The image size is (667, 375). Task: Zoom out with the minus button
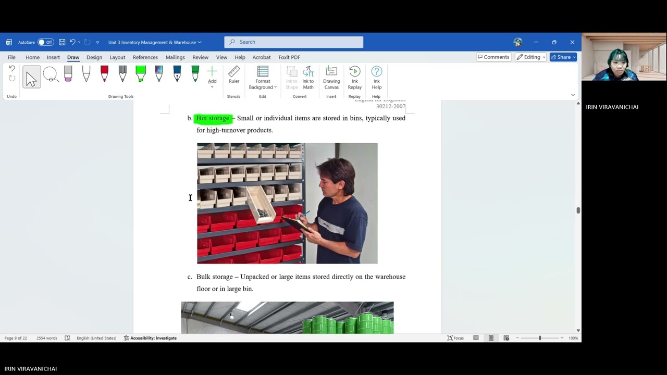pyautogui.click(x=517, y=338)
